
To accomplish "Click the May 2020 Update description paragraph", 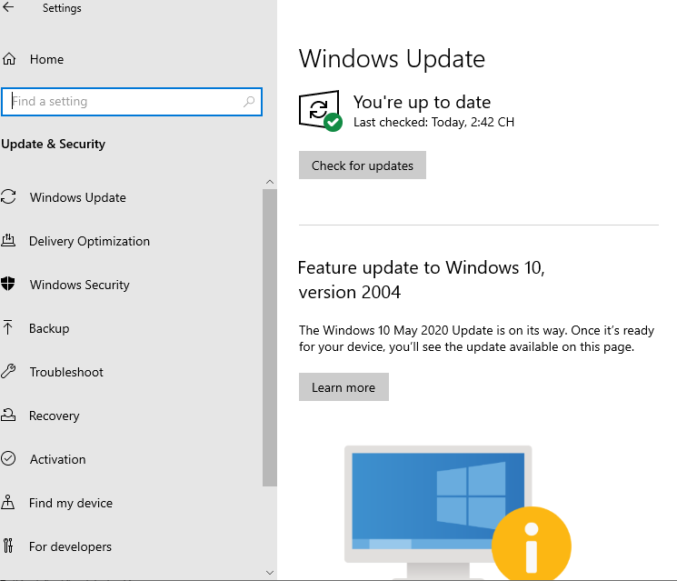I will click(476, 338).
